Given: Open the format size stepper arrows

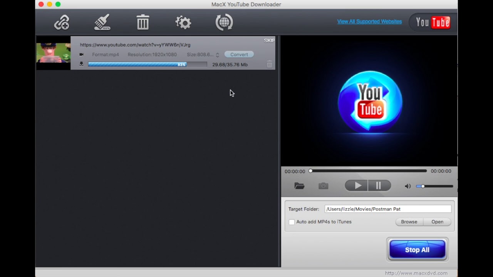Looking at the screenshot, I should pyautogui.click(x=217, y=55).
